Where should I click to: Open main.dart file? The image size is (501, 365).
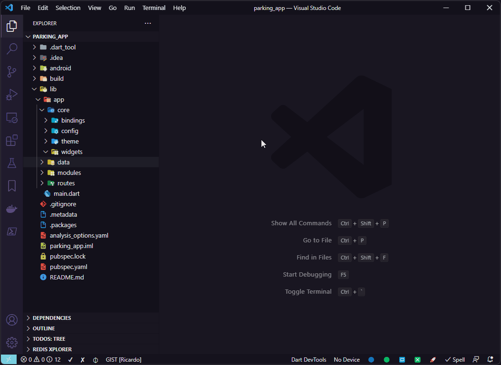tap(67, 193)
